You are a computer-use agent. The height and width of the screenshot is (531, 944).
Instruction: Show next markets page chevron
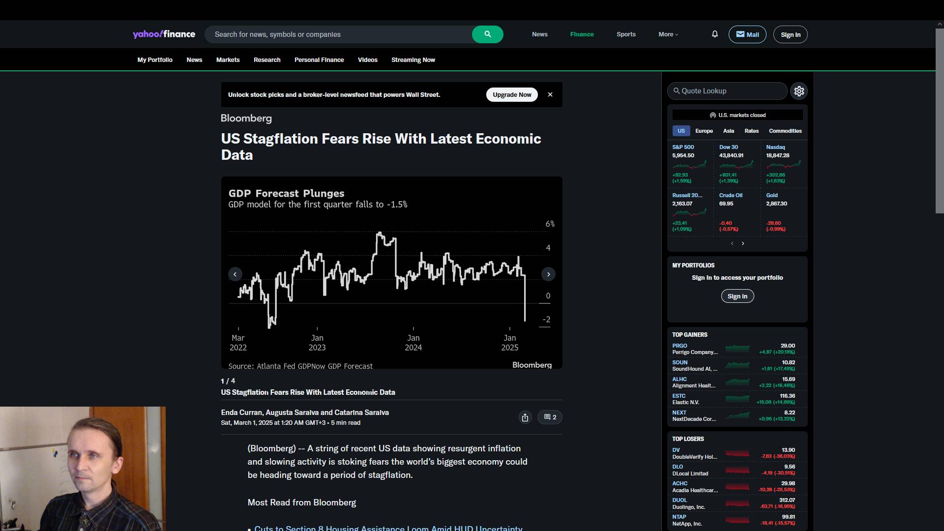pyautogui.click(x=743, y=243)
